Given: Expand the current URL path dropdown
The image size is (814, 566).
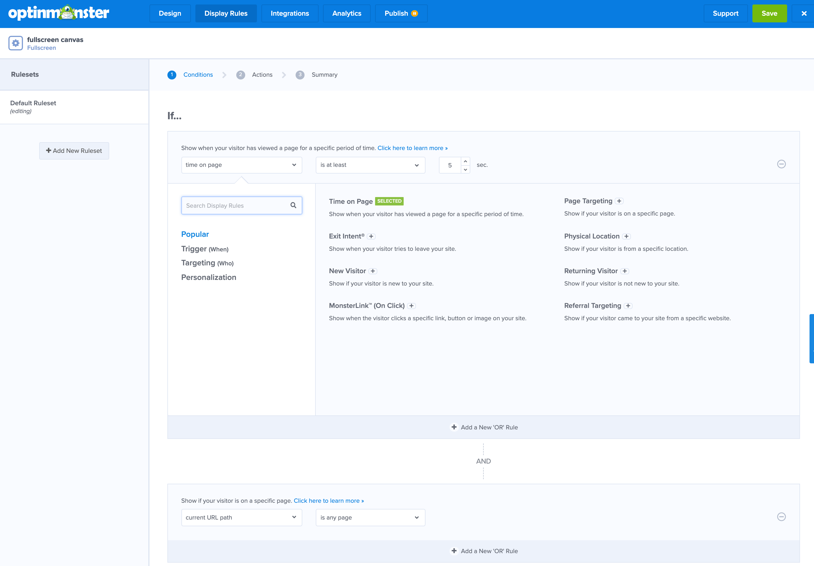Looking at the screenshot, I should pos(294,517).
